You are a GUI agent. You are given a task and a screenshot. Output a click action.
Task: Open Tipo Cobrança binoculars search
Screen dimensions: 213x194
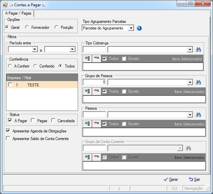198,49
